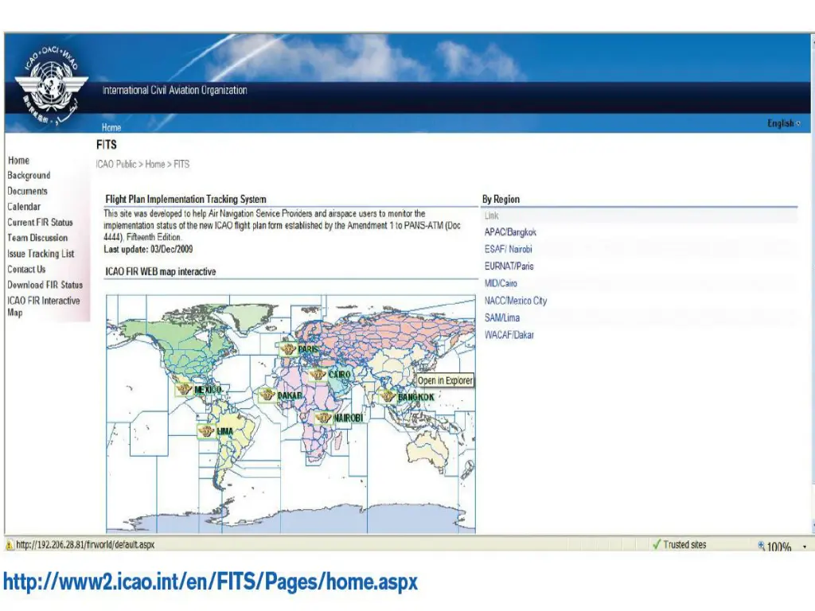815x611 pixels.
Task: Click the Trusted sites status bar text
Action: coord(684,544)
